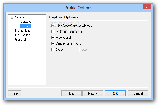Open the General section
Image resolution: width=159 pixels, height=106 pixels.
[21, 39]
